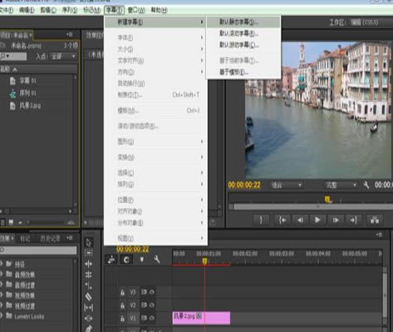Select the Selection arrow tool

[88, 243]
